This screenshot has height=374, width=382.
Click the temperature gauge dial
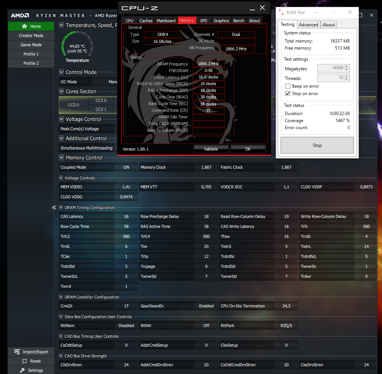click(x=77, y=44)
